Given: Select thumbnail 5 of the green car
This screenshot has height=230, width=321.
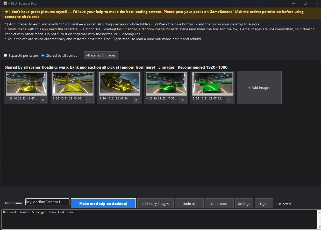Looking at the screenshot, I should pos(213,84).
